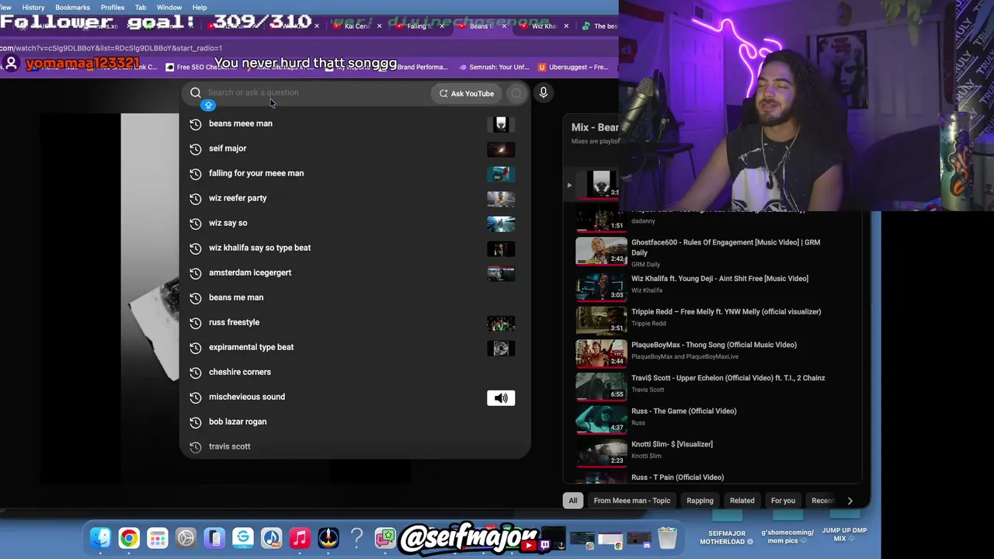This screenshot has height=559, width=994.
Task: Select the 'travis scott' search suggestion
Action: click(x=355, y=446)
